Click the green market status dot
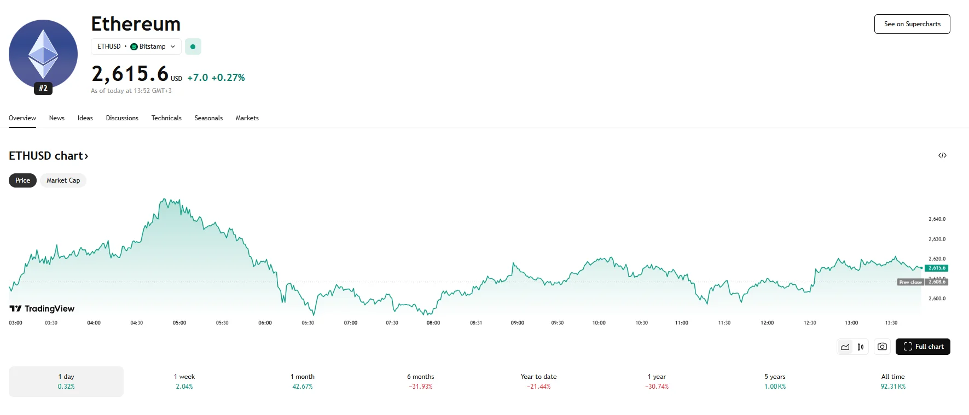The height and width of the screenshot is (415, 969). [x=193, y=46]
